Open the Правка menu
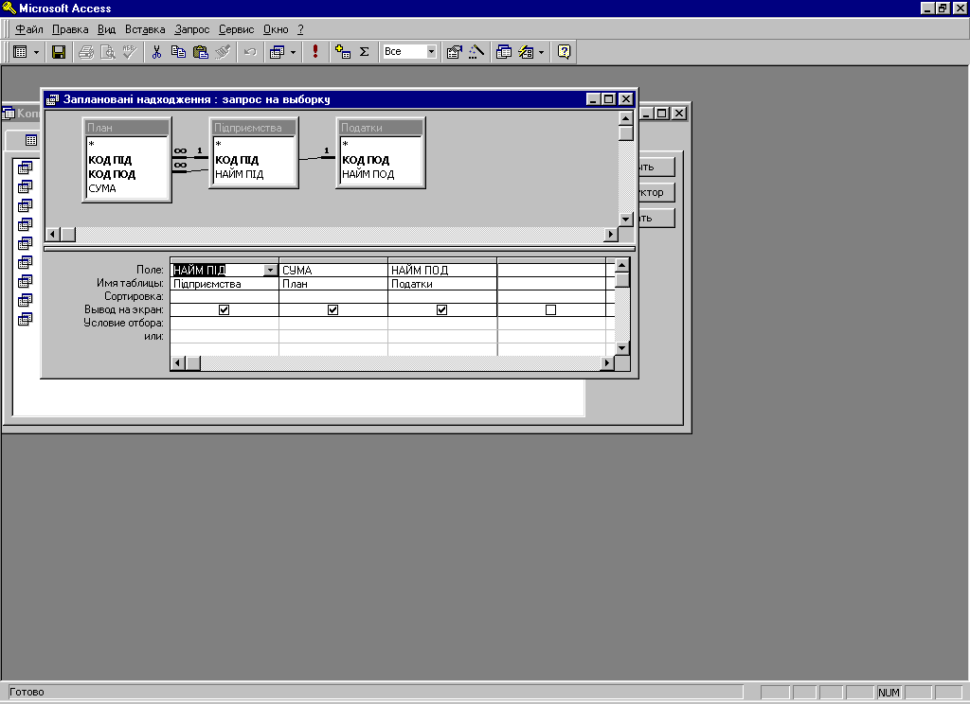Viewport: 970px width, 704px height. (70, 29)
